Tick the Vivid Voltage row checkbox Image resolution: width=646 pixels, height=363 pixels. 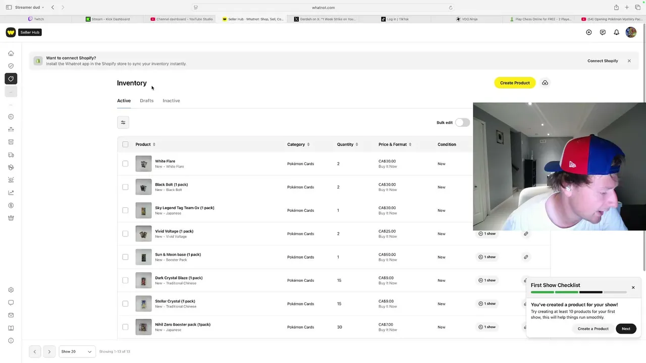tap(125, 234)
